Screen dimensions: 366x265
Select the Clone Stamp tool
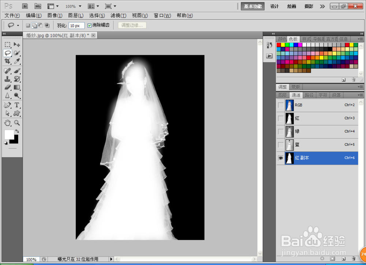(x=7, y=79)
